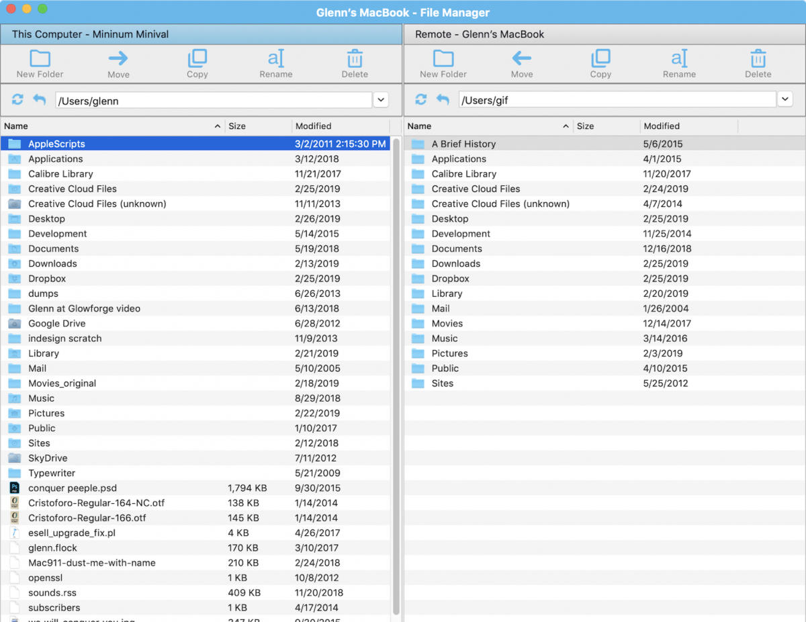
Task: Click Copy icon in the Remote pane
Action: (600, 59)
